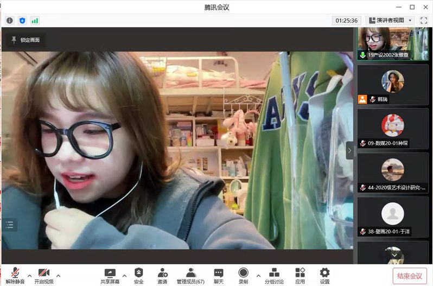Screen dimensions: 433x286
Task: Open the 聊天 (Chat) panel
Action: pos(218,276)
